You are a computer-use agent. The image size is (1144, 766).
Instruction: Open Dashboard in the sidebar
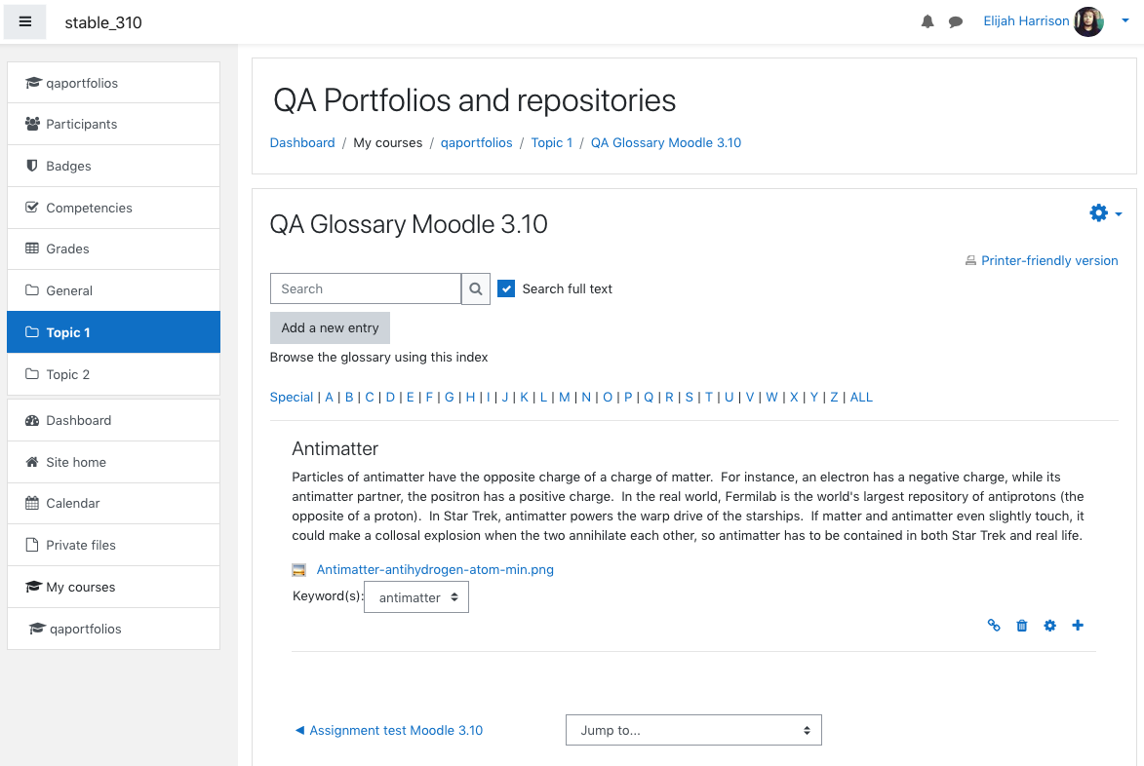pyautogui.click(x=113, y=420)
